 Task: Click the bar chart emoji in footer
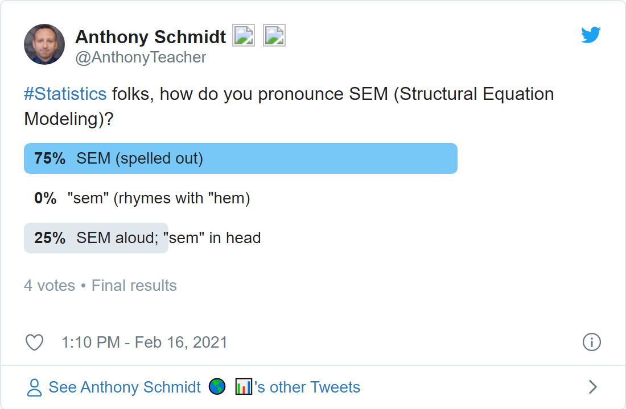[x=244, y=387]
